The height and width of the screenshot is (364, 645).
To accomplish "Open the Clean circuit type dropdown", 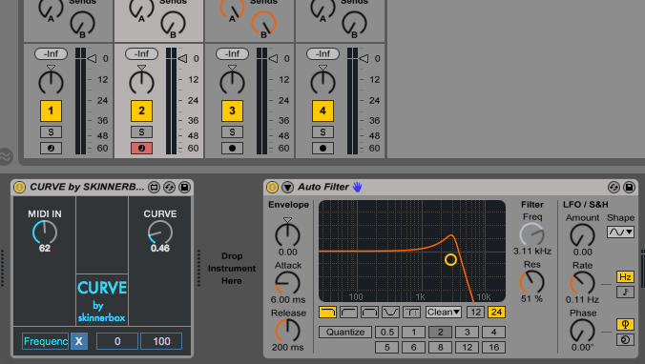I will (x=444, y=313).
